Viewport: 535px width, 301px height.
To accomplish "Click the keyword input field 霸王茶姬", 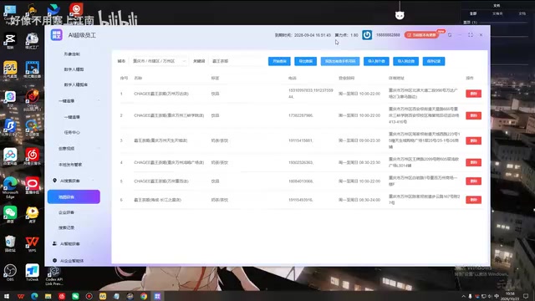I will [237, 61].
